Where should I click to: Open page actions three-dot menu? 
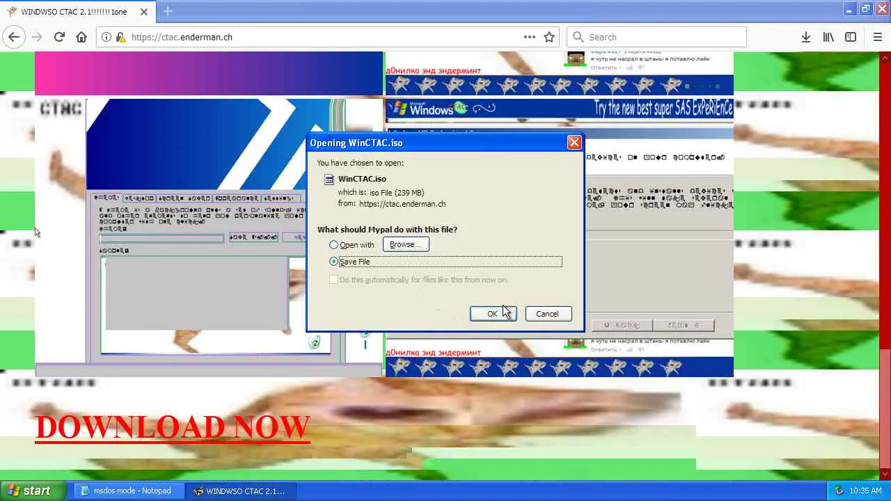click(x=530, y=37)
